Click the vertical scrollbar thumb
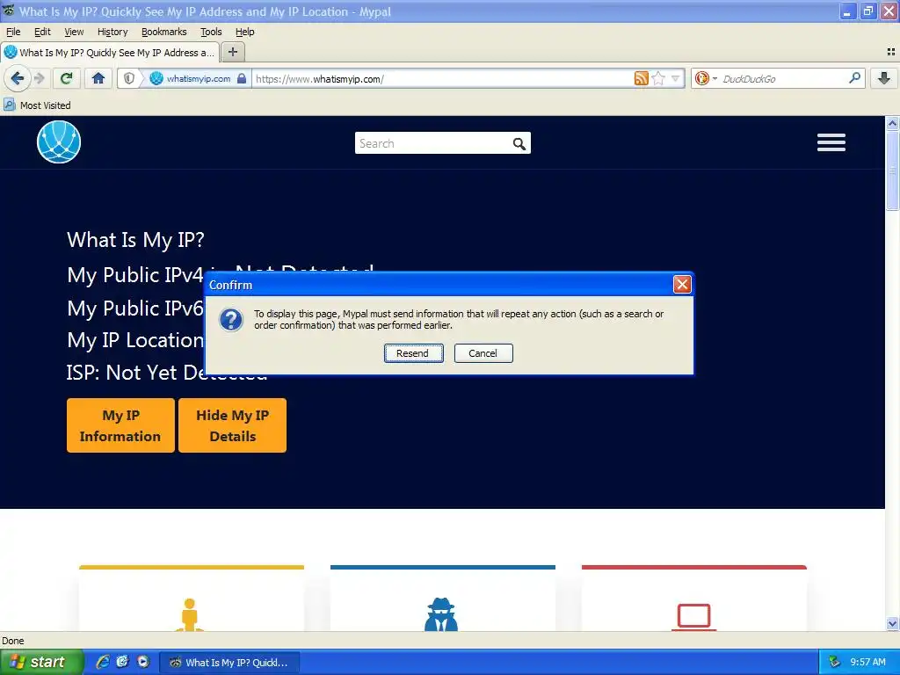The image size is (900, 675). (x=892, y=171)
